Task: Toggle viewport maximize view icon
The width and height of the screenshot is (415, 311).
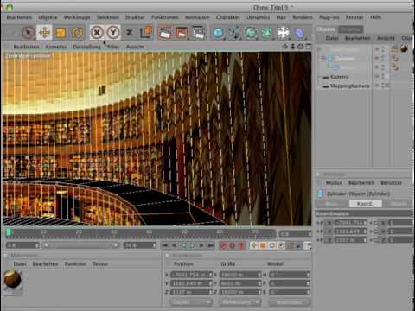Action: pos(308,47)
